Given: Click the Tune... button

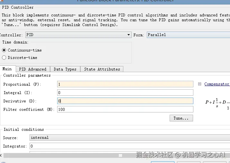Looking at the screenshot, I should [x=181, y=118].
